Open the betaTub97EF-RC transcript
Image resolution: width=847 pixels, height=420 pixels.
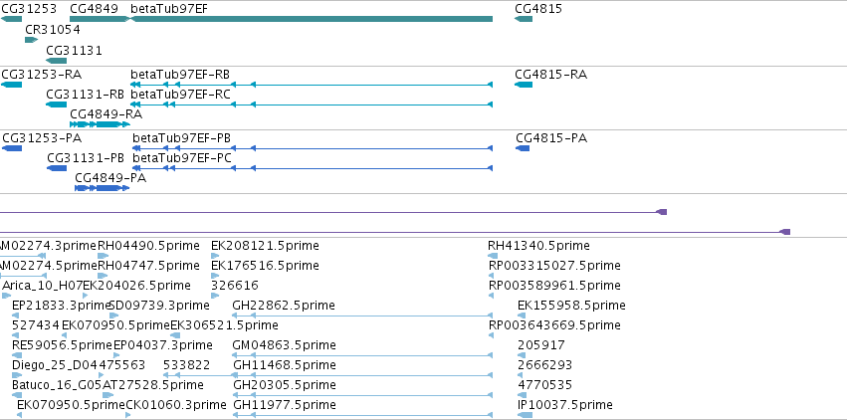click(312, 105)
